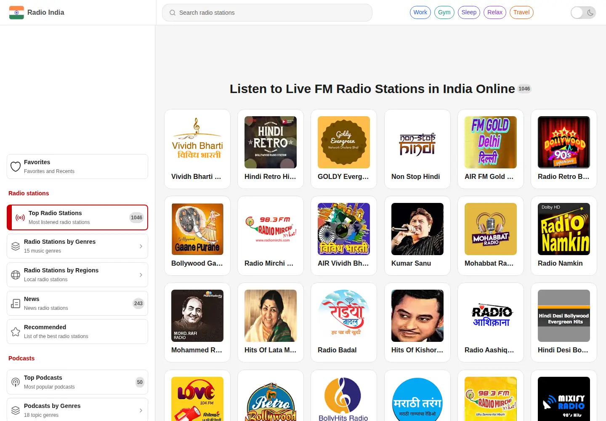This screenshot has height=421, width=606.
Task: Play the Vividh Bharti station
Action: (x=197, y=149)
